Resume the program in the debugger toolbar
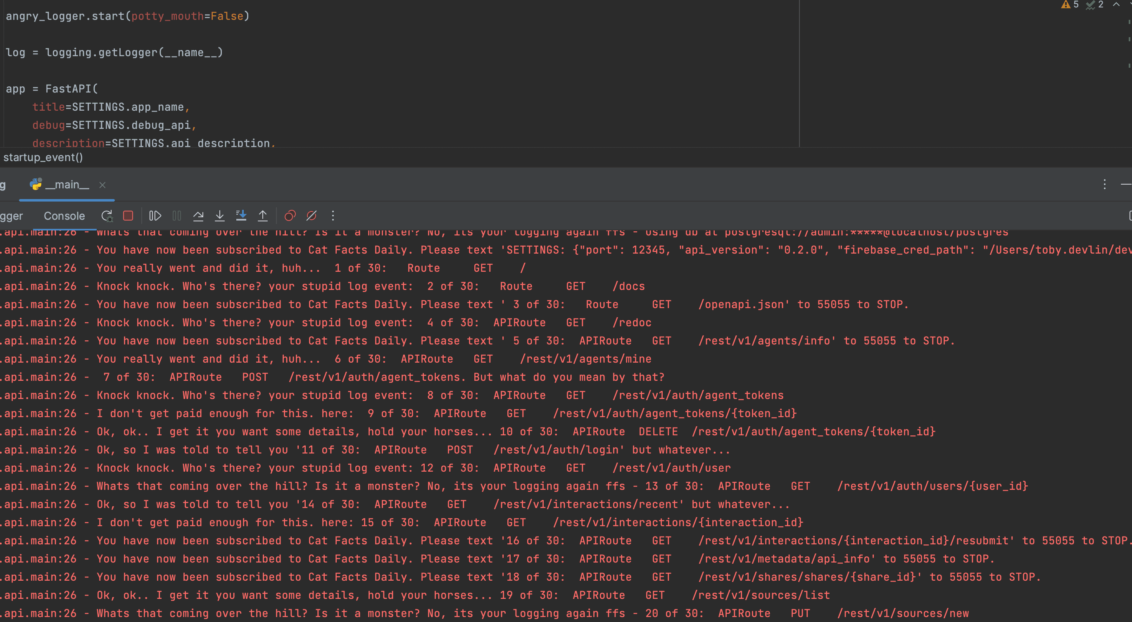This screenshot has height=622, width=1132. click(155, 216)
